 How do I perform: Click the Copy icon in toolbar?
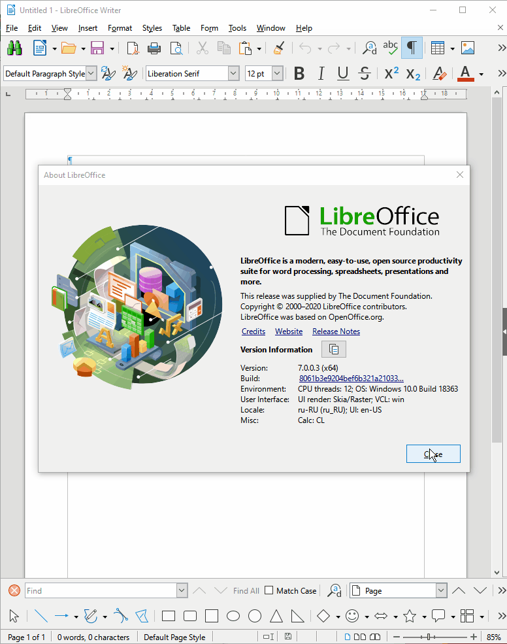tap(223, 48)
